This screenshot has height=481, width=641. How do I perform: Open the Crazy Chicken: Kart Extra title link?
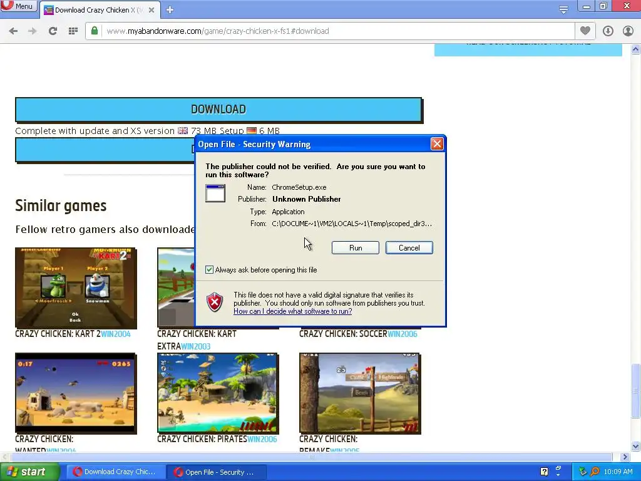pos(197,340)
